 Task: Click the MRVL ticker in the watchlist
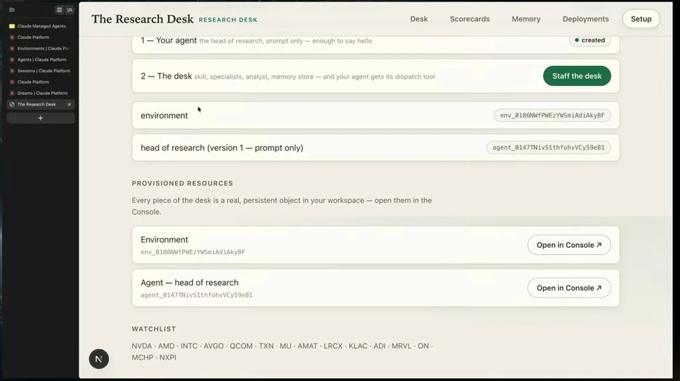click(402, 346)
